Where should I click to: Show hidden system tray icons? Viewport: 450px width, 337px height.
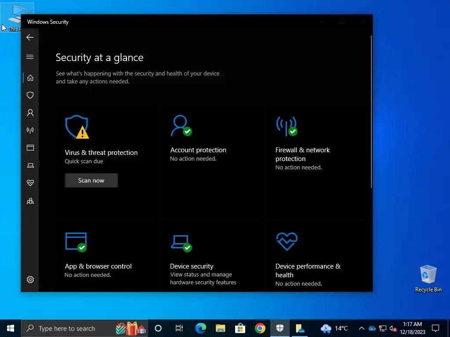coord(362,328)
